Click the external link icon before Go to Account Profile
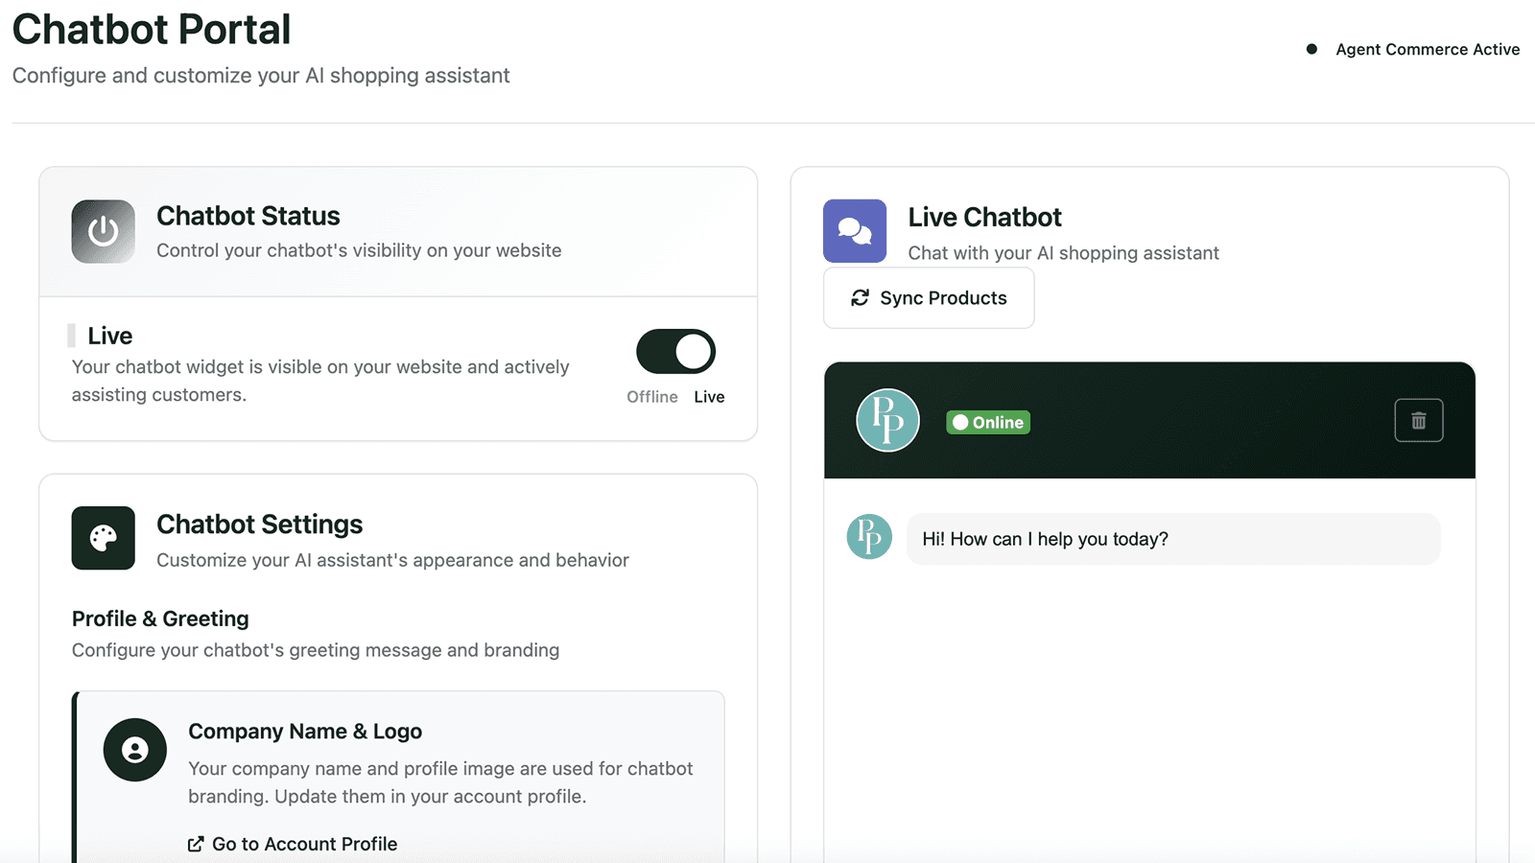This screenshot has height=863, width=1535. click(x=197, y=844)
